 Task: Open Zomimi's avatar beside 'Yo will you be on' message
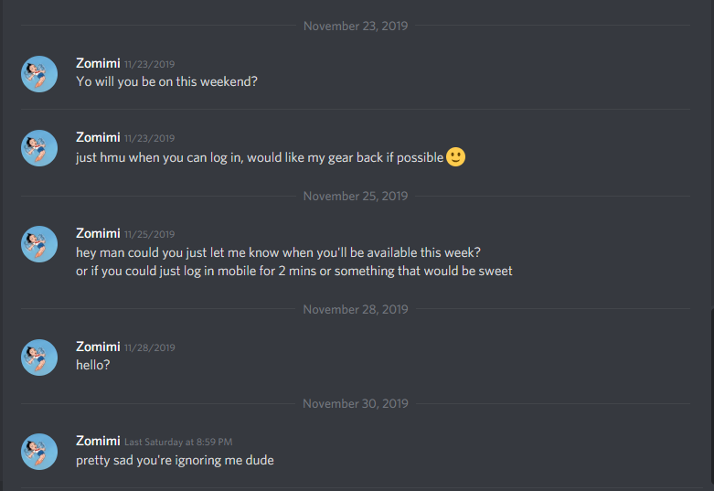point(39,74)
